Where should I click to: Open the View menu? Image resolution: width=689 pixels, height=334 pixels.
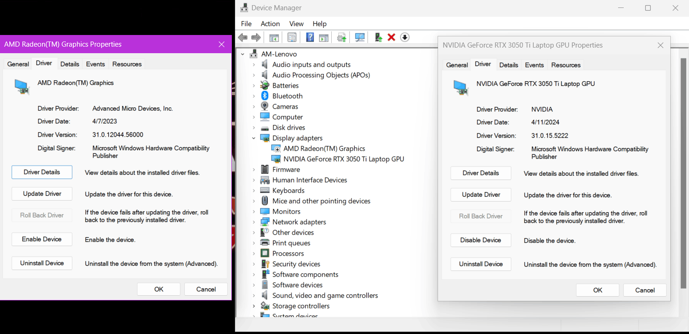[x=296, y=24]
